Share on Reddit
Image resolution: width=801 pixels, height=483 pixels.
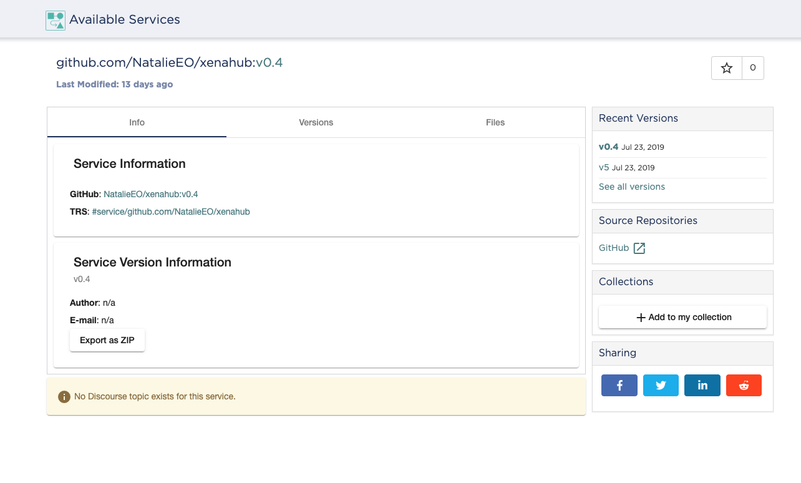tap(744, 385)
